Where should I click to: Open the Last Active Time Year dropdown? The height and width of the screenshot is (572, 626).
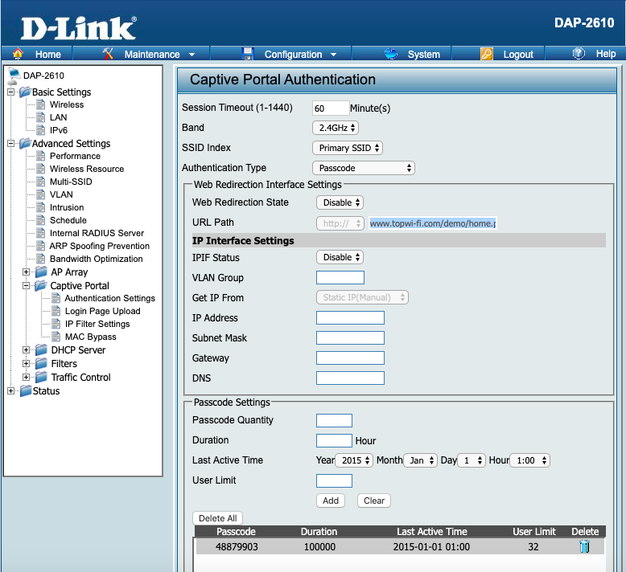(x=354, y=460)
